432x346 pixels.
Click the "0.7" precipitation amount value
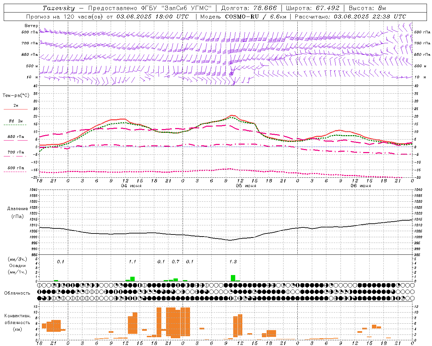coord(175,262)
